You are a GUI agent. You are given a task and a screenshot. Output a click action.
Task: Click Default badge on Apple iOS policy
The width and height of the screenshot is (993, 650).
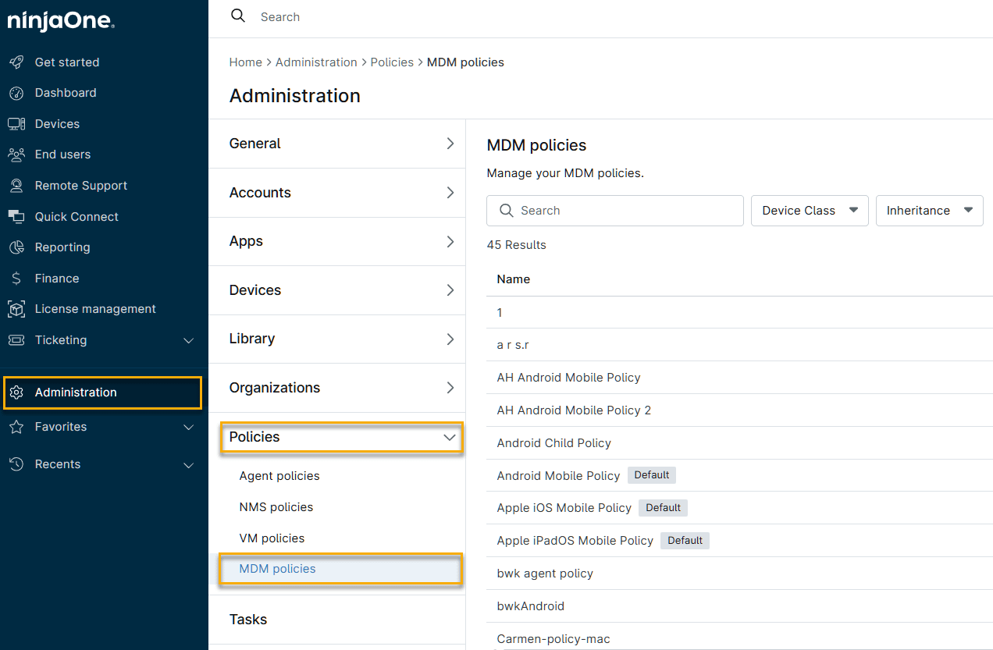click(663, 508)
